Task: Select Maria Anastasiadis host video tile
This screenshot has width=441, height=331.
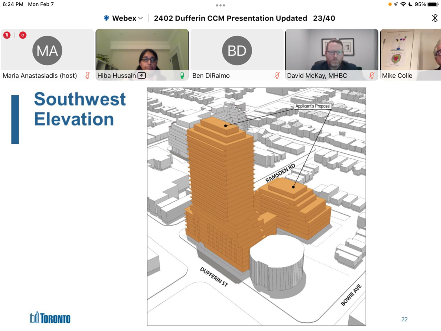Action: 47,51
